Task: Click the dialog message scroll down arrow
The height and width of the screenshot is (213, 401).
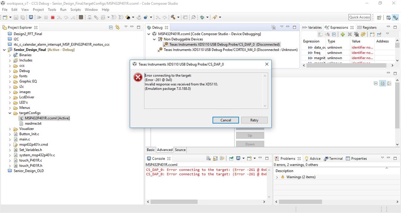Action: click(265, 106)
